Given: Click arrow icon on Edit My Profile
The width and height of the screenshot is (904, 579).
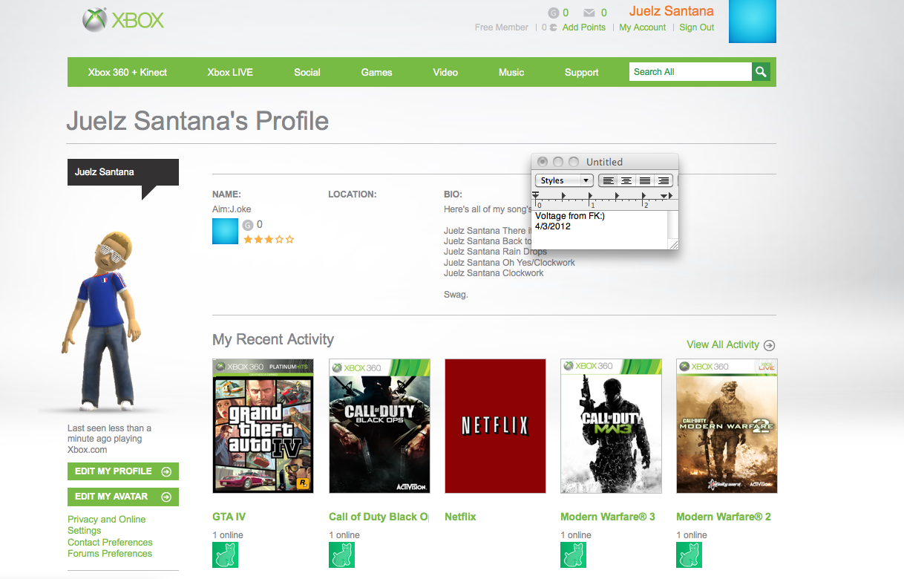Looking at the screenshot, I should 166,471.
